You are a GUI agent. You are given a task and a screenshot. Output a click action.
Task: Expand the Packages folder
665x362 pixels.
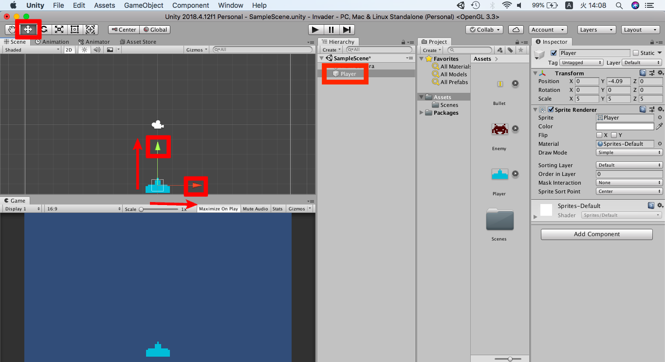(x=422, y=113)
